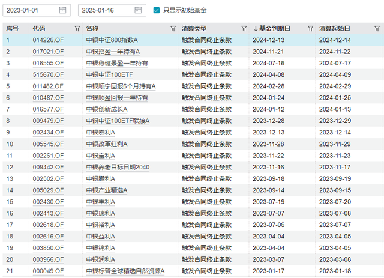This screenshot has height=278, width=384.
Task: Open fund code 009479.OF
Action: click(x=48, y=121)
